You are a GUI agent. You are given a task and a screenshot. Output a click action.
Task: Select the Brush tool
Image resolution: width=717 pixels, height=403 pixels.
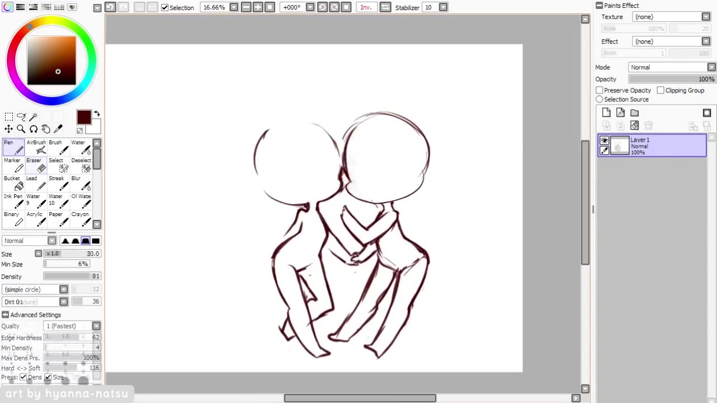(59, 147)
